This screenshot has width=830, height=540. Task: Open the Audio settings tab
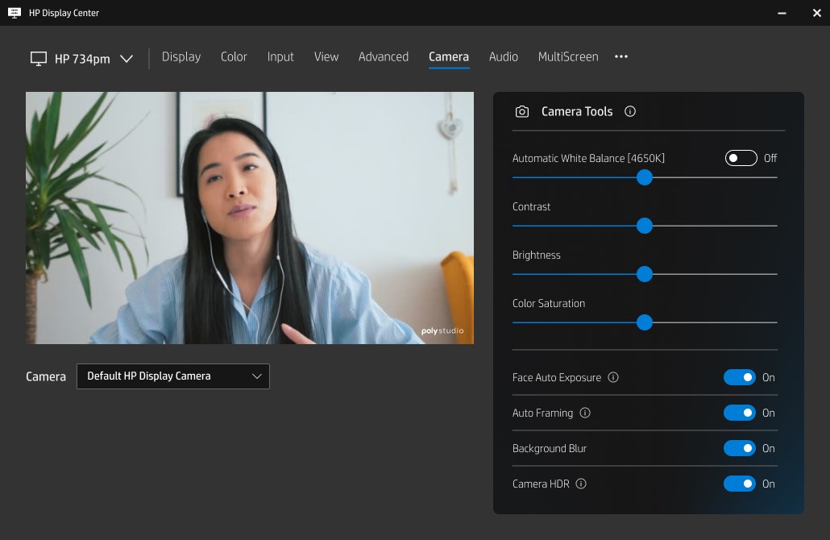click(503, 56)
